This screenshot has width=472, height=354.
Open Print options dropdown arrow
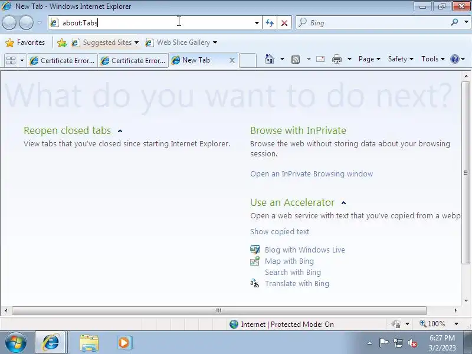(x=349, y=59)
